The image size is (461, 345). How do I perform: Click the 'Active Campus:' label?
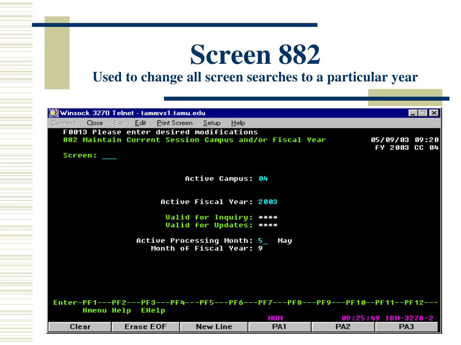219,179
